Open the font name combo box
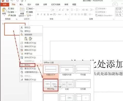The width and height of the screenshot is (123, 101). coord(44,10)
